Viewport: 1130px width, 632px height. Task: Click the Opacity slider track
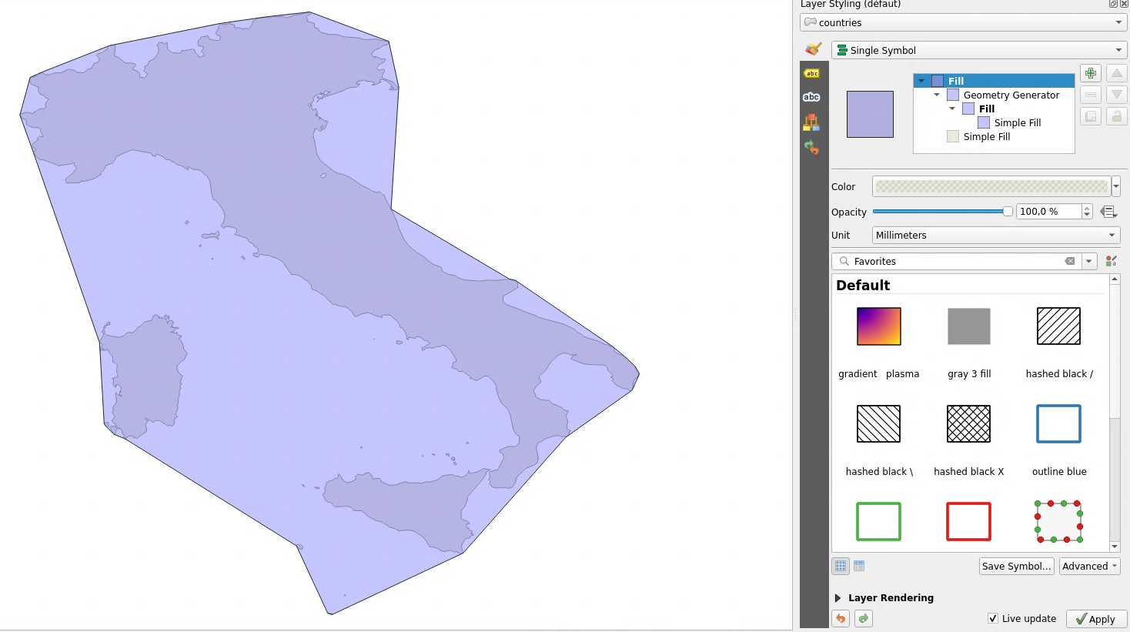pyautogui.click(x=938, y=212)
